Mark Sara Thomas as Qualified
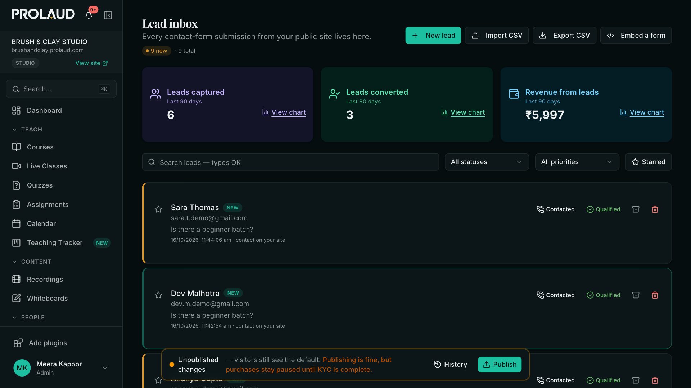The width and height of the screenshot is (691, 388). tap(604, 209)
